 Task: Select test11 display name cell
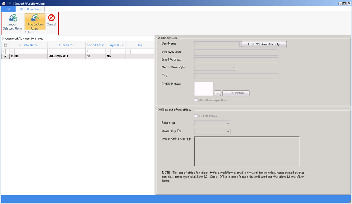coord(29,56)
